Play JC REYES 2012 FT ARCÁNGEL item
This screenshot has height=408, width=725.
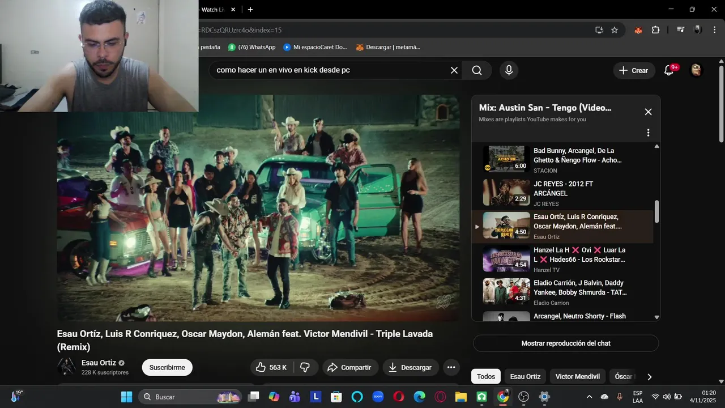[562, 193]
